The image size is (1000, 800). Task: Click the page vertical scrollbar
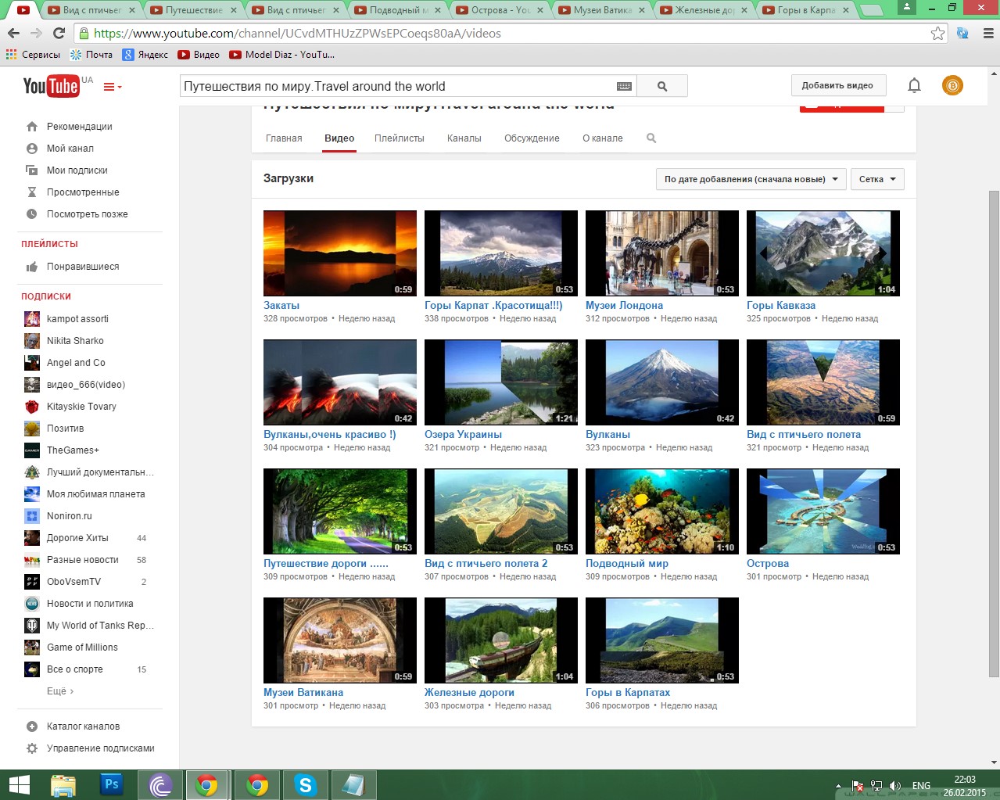tap(994, 434)
